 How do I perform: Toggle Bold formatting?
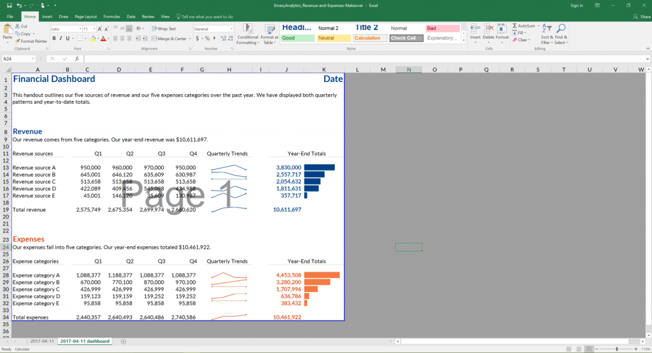coord(53,38)
